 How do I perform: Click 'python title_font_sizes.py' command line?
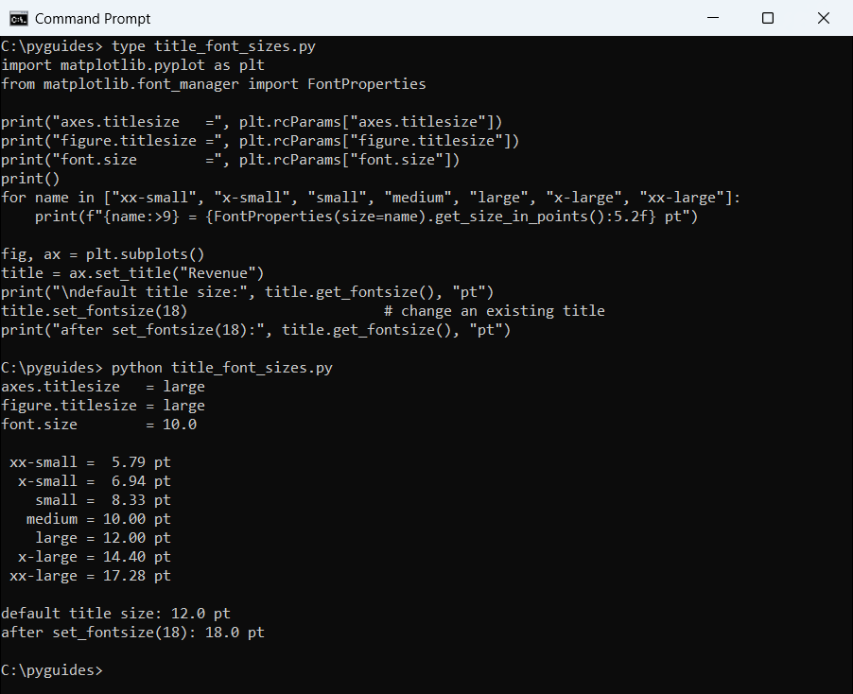(x=167, y=368)
